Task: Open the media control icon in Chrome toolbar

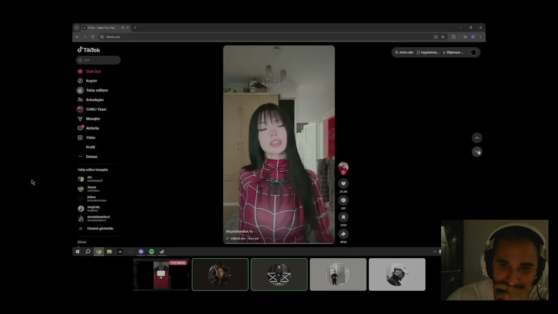Action: 465,37
